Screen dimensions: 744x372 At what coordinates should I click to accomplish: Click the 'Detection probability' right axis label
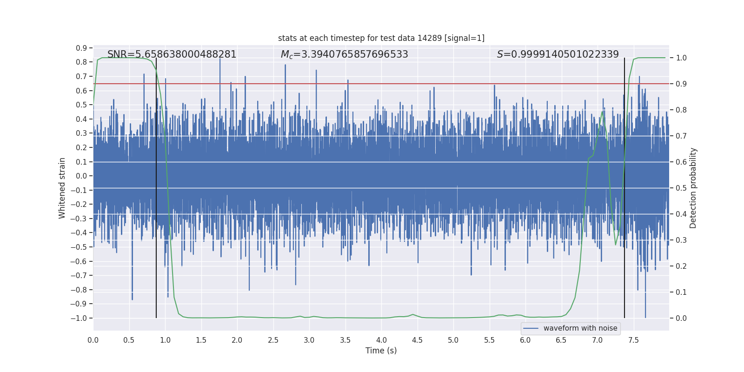click(x=693, y=188)
